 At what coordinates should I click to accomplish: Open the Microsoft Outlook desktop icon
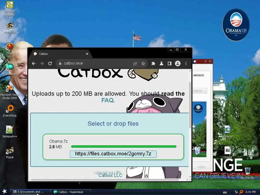pos(10,8)
